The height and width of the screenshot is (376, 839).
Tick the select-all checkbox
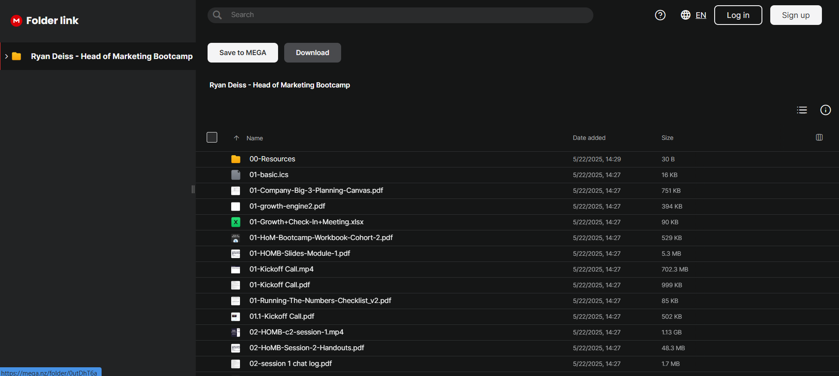tap(212, 137)
